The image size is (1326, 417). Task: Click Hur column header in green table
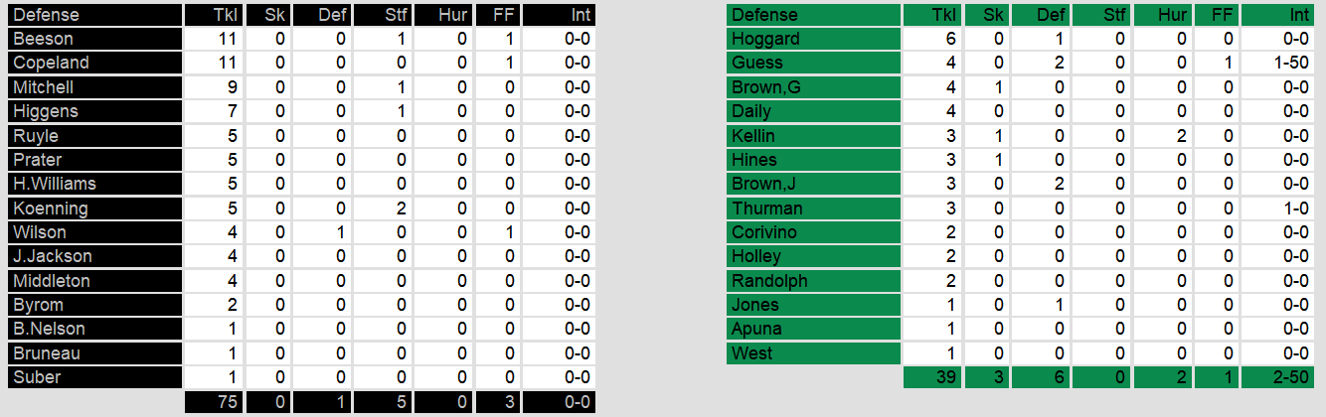click(1161, 15)
